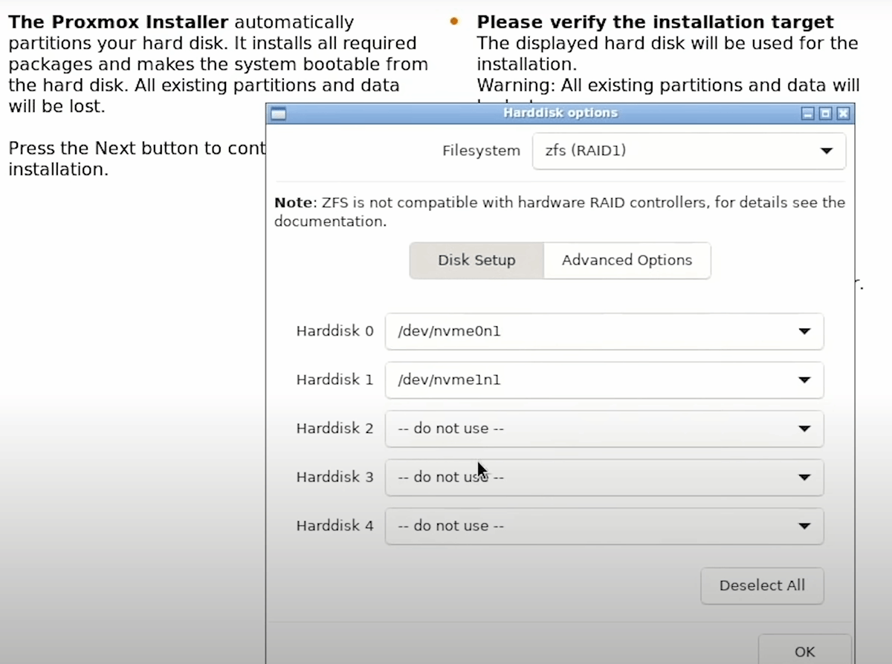Maximize the Harddisk options dialog

click(825, 114)
